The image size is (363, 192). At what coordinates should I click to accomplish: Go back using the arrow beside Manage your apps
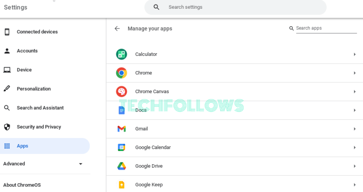tap(117, 29)
